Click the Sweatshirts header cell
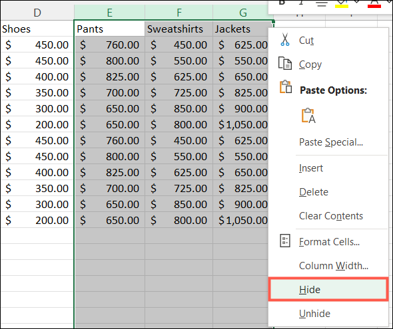This screenshot has width=393, height=329. pyautogui.click(x=179, y=29)
